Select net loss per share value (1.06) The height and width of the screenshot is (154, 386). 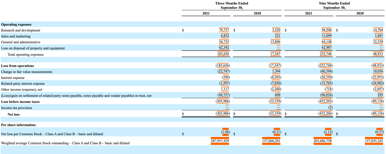tap(226, 132)
